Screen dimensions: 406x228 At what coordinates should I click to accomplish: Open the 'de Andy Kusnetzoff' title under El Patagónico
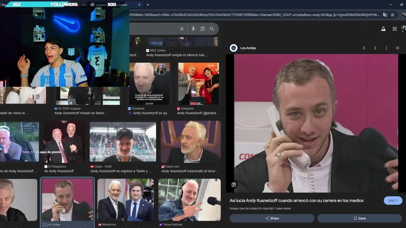click(59, 171)
